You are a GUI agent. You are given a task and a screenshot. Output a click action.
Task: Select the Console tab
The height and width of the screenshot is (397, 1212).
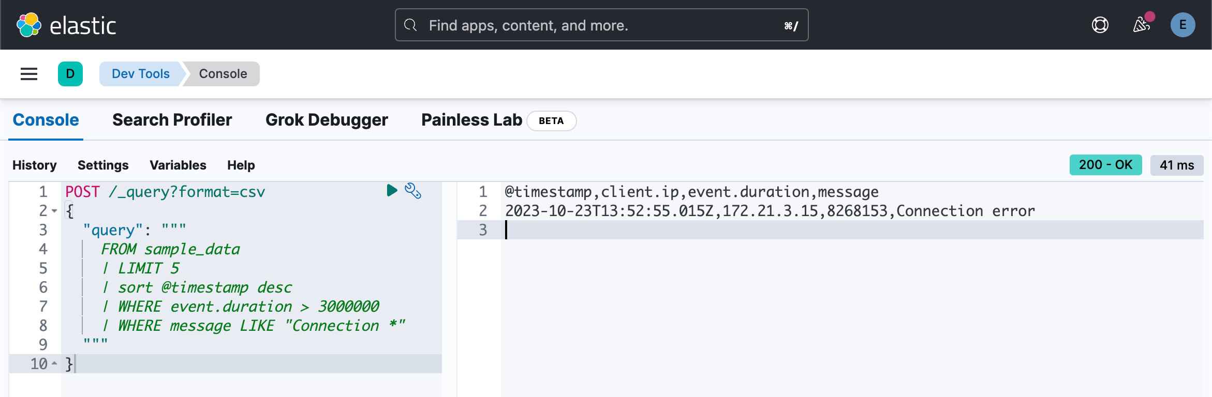tap(46, 120)
